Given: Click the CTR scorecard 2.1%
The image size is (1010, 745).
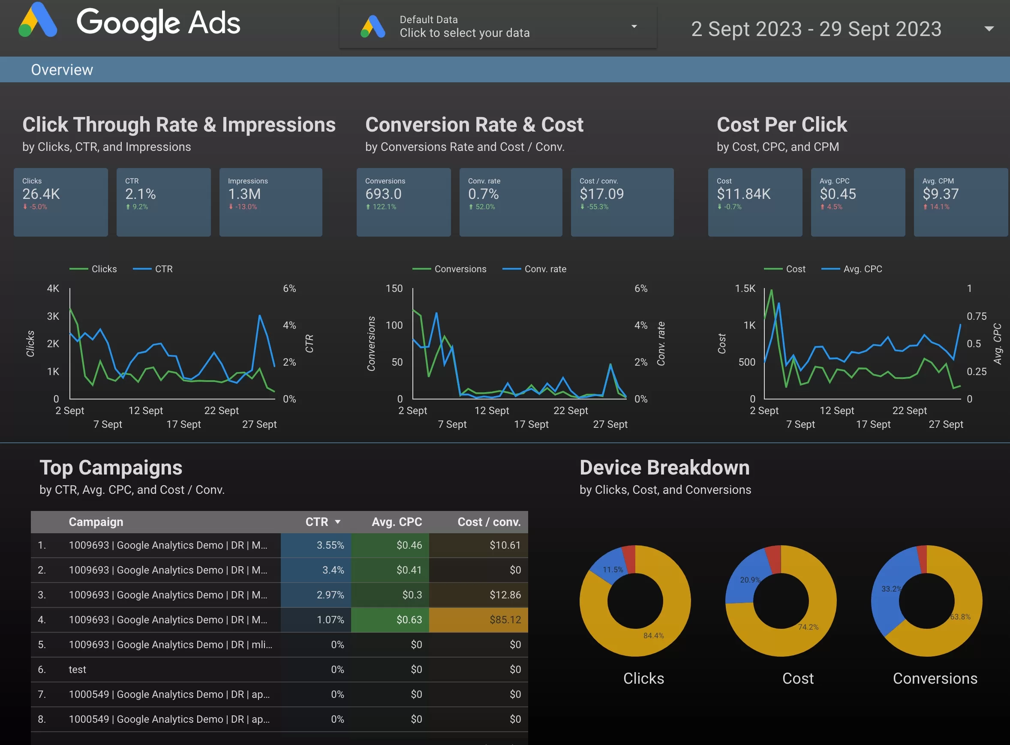Looking at the screenshot, I should pos(164,202).
